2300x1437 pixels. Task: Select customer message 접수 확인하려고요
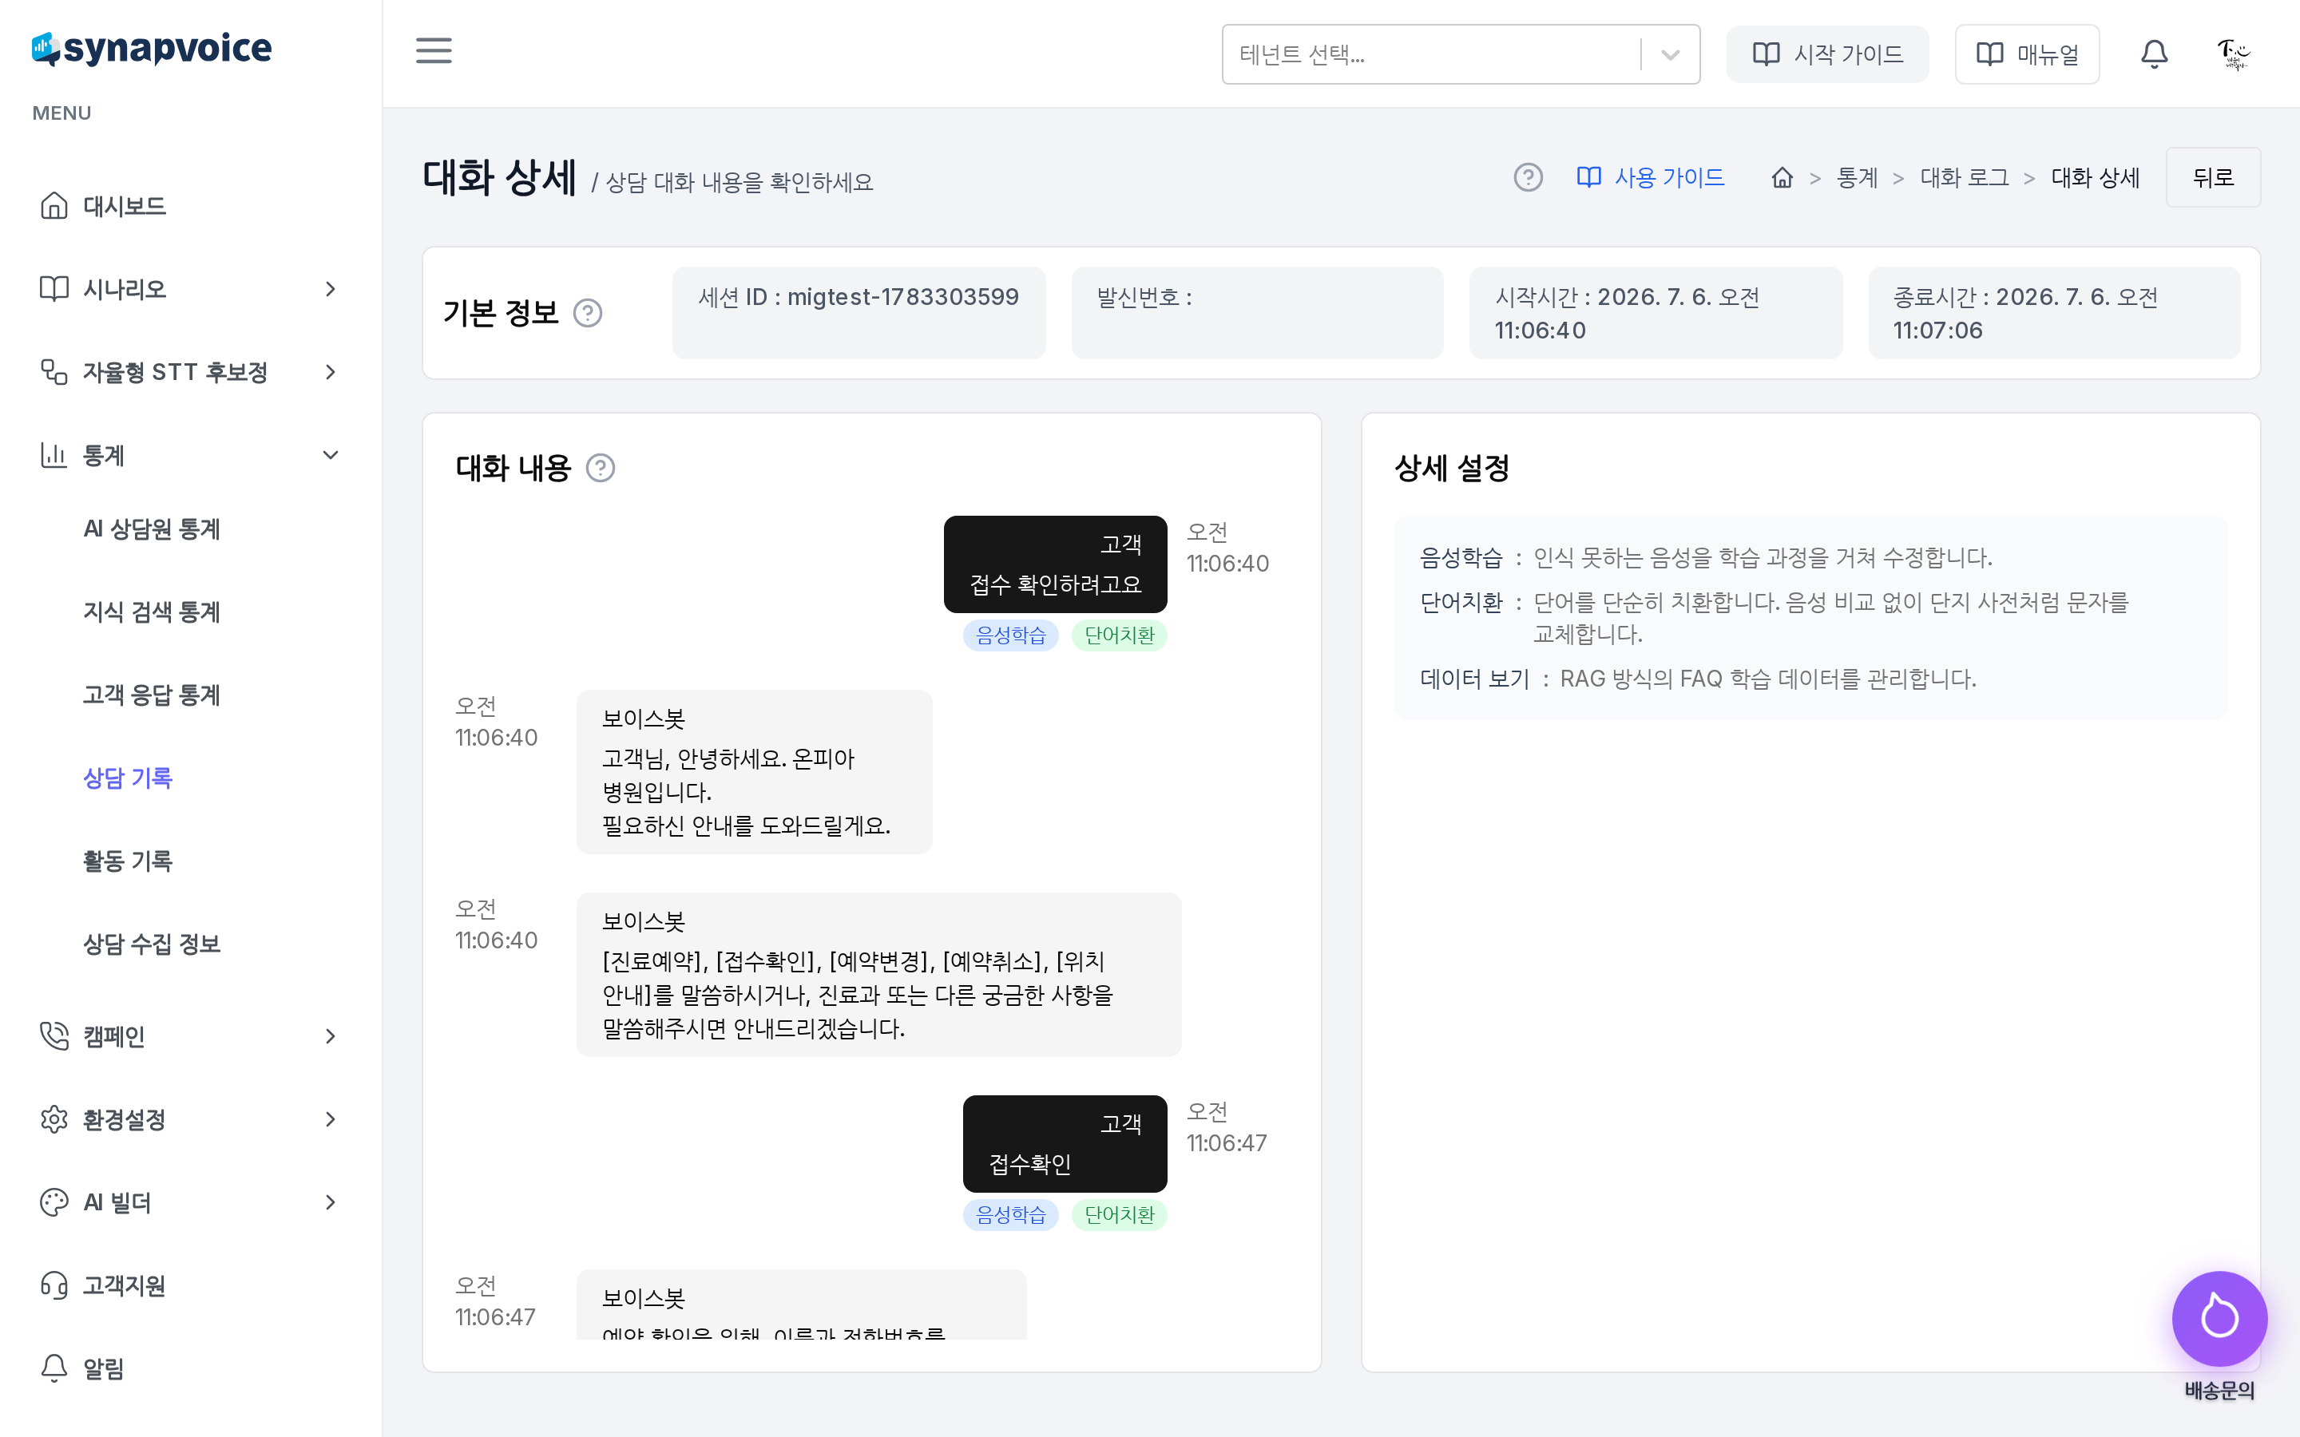coord(1055,564)
